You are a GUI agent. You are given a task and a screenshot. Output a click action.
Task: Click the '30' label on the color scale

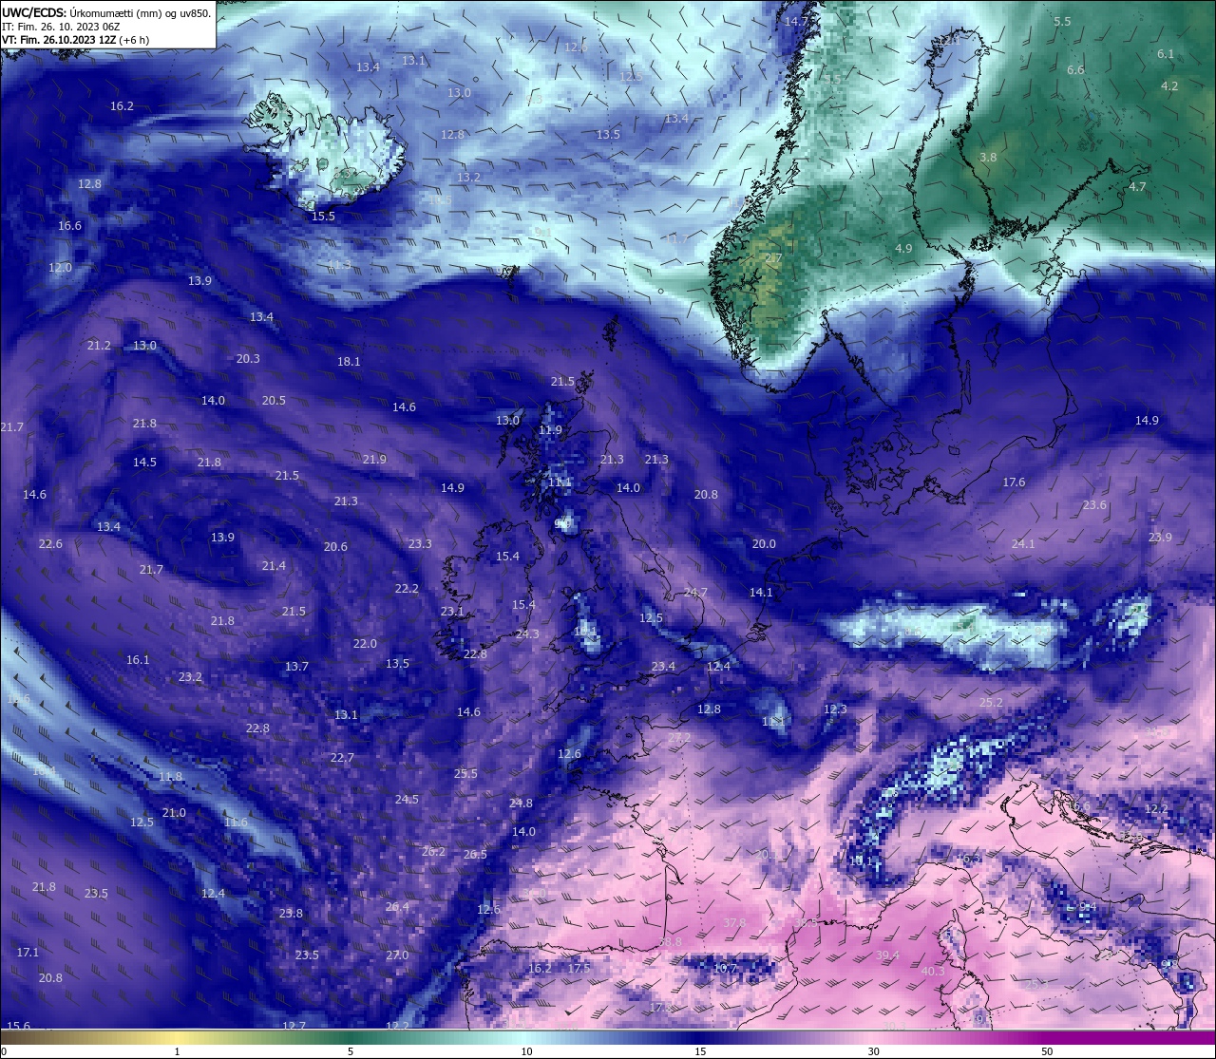[x=873, y=1051]
